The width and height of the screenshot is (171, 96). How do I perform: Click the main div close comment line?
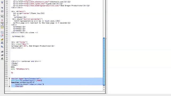click(25, 33)
